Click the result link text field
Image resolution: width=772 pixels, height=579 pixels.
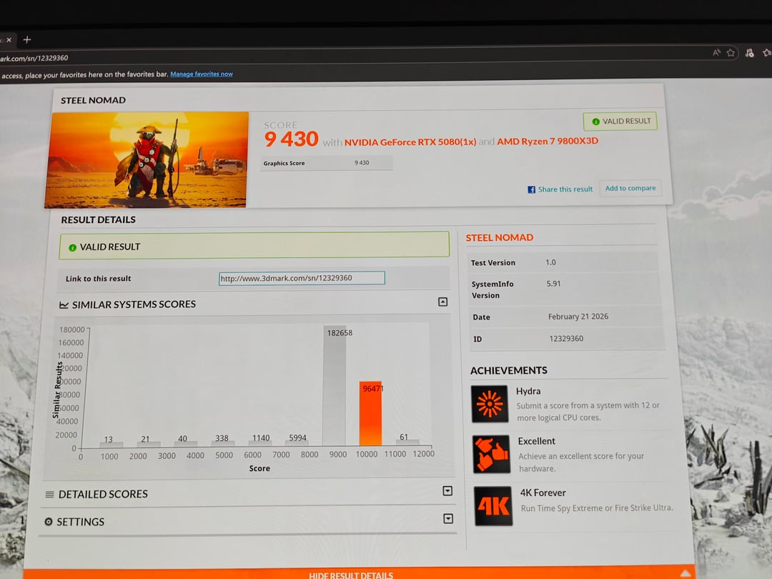(301, 278)
